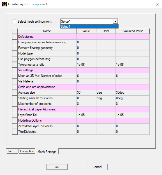
Task: Edit Arc step size value 30
Action: tap(86, 93)
